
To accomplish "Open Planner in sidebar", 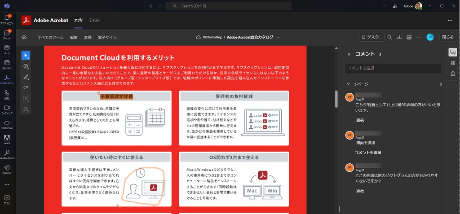I will (x=7, y=169).
